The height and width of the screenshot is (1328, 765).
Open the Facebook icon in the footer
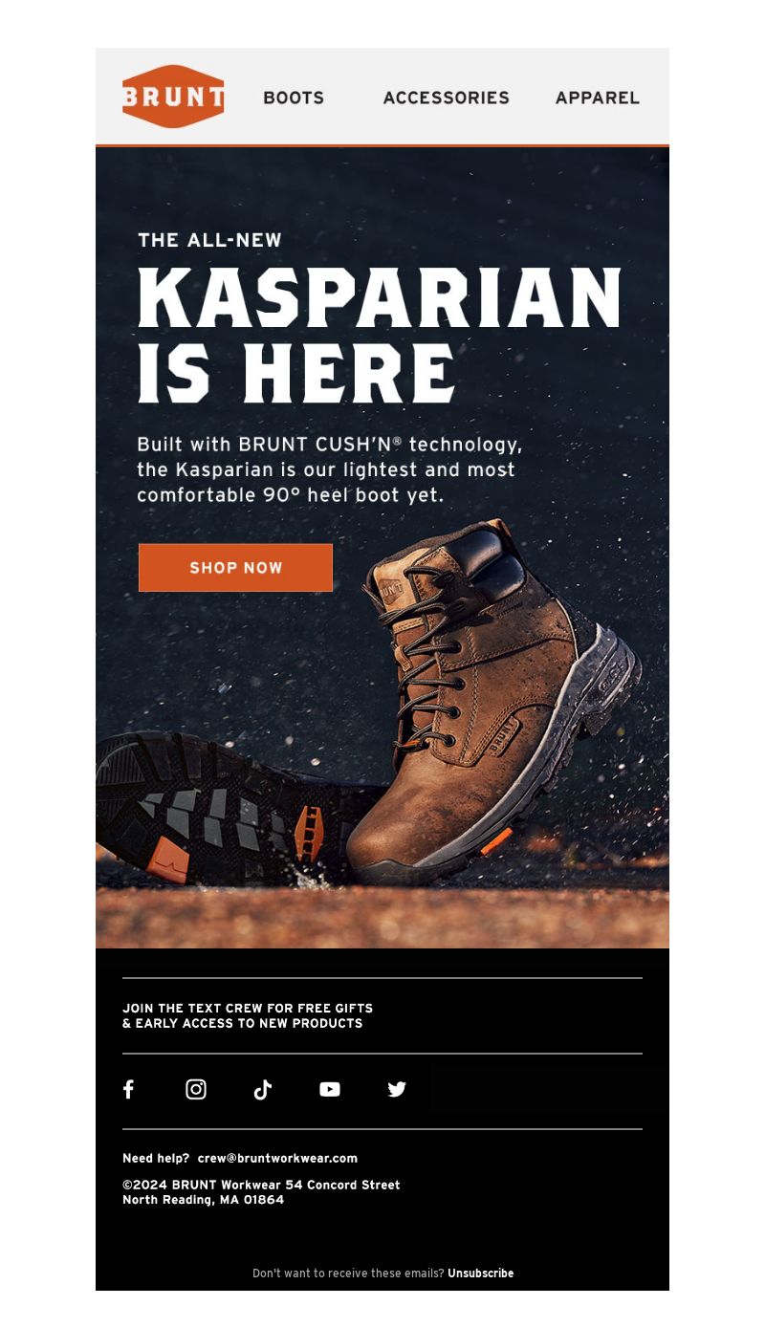[x=129, y=1089]
